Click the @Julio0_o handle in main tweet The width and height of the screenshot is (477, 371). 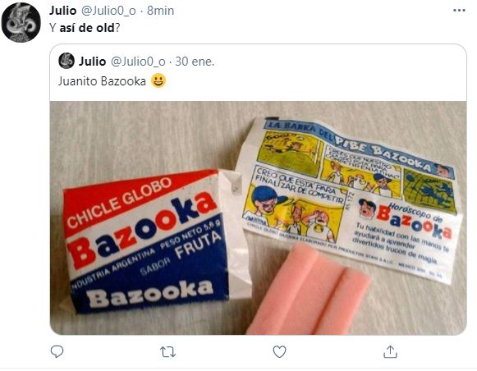(108, 11)
